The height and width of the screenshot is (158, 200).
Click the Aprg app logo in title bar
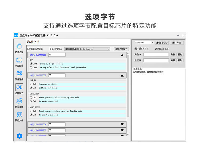point(16,35)
